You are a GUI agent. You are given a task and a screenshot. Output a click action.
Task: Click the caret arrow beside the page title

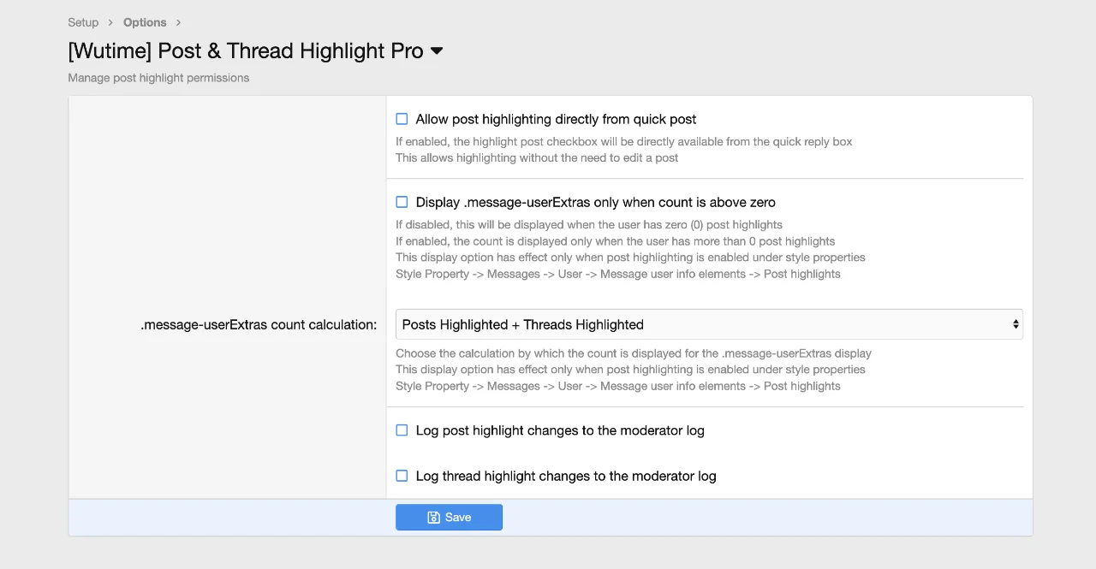tap(437, 51)
